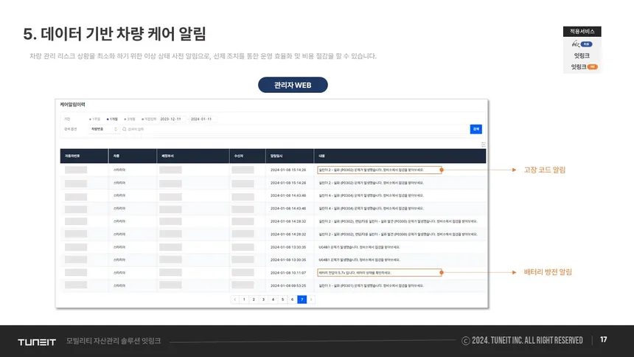Select the 1개월 period radio option
Screen dimensions: 634x357
coord(112,119)
